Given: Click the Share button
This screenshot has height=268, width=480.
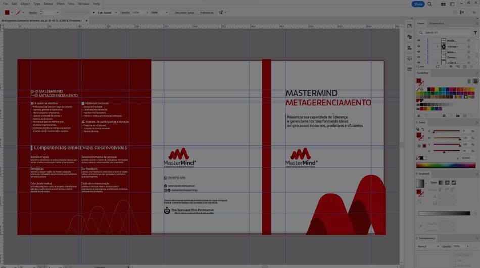Looking at the screenshot, I should pyautogui.click(x=418, y=4).
